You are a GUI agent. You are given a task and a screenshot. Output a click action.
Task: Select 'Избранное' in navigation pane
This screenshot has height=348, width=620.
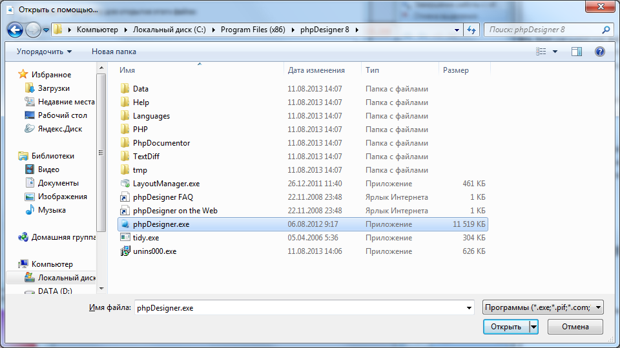[51, 75]
